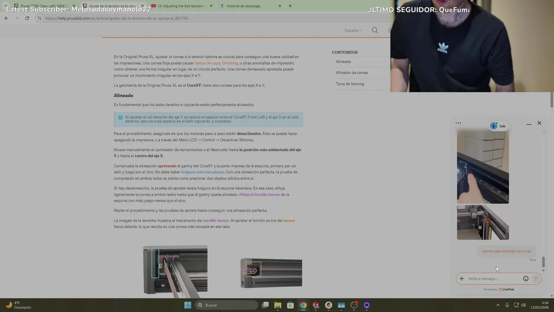Screen dimensions: 554x312
Task: Click the chat message 'ummm vale entiendo voy a ver'
Action: tap(506, 251)
